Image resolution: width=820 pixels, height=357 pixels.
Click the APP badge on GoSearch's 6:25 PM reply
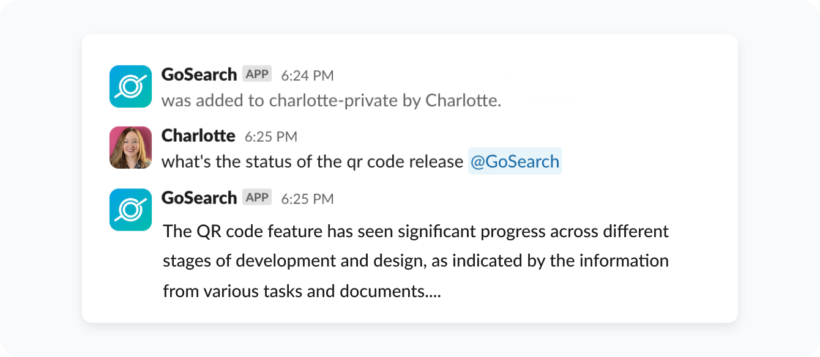pyautogui.click(x=257, y=197)
